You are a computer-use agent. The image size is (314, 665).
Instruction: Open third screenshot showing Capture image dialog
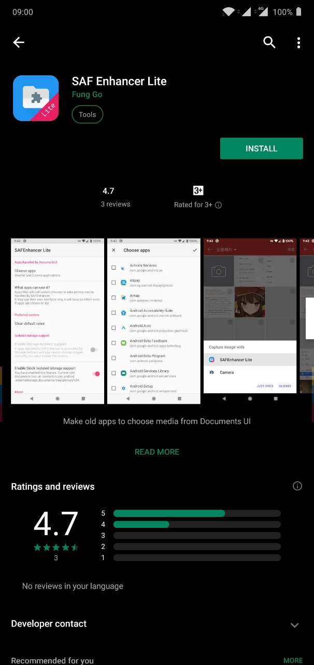point(250,321)
